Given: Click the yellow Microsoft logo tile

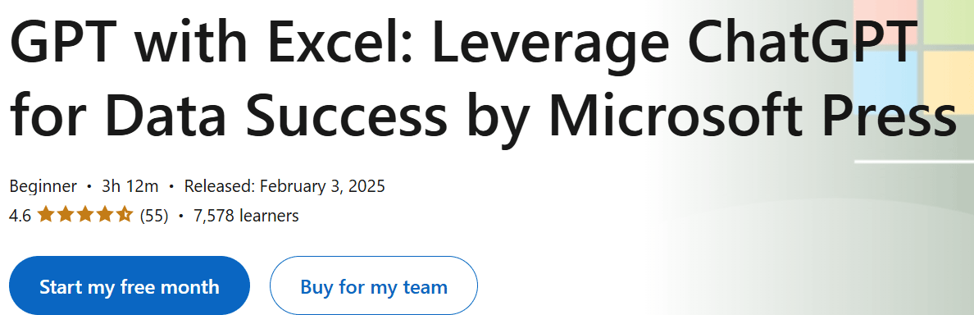Looking at the screenshot, I should [949, 82].
